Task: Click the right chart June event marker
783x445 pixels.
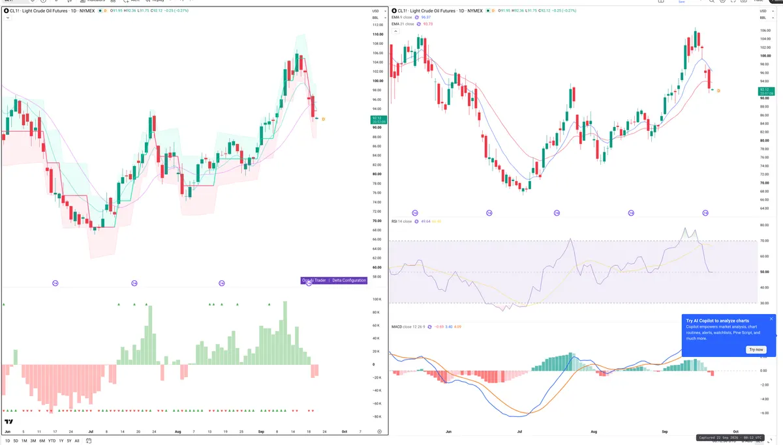Action: [x=415, y=213]
